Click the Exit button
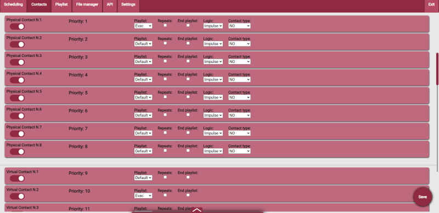This screenshot has width=439, height=213. click(431, 6)
